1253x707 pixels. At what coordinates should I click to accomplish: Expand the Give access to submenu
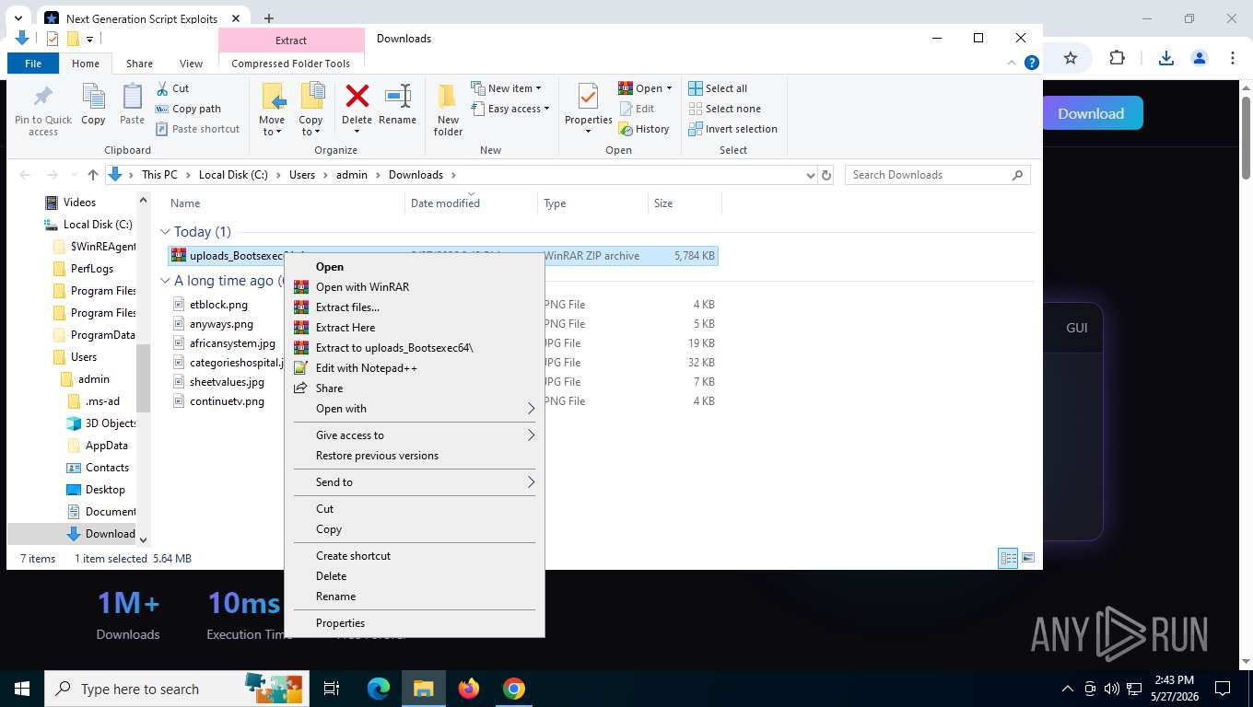click(414, 435)
